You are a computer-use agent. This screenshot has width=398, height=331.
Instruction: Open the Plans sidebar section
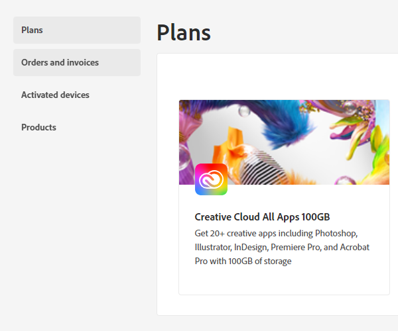[x=77, y=30]
